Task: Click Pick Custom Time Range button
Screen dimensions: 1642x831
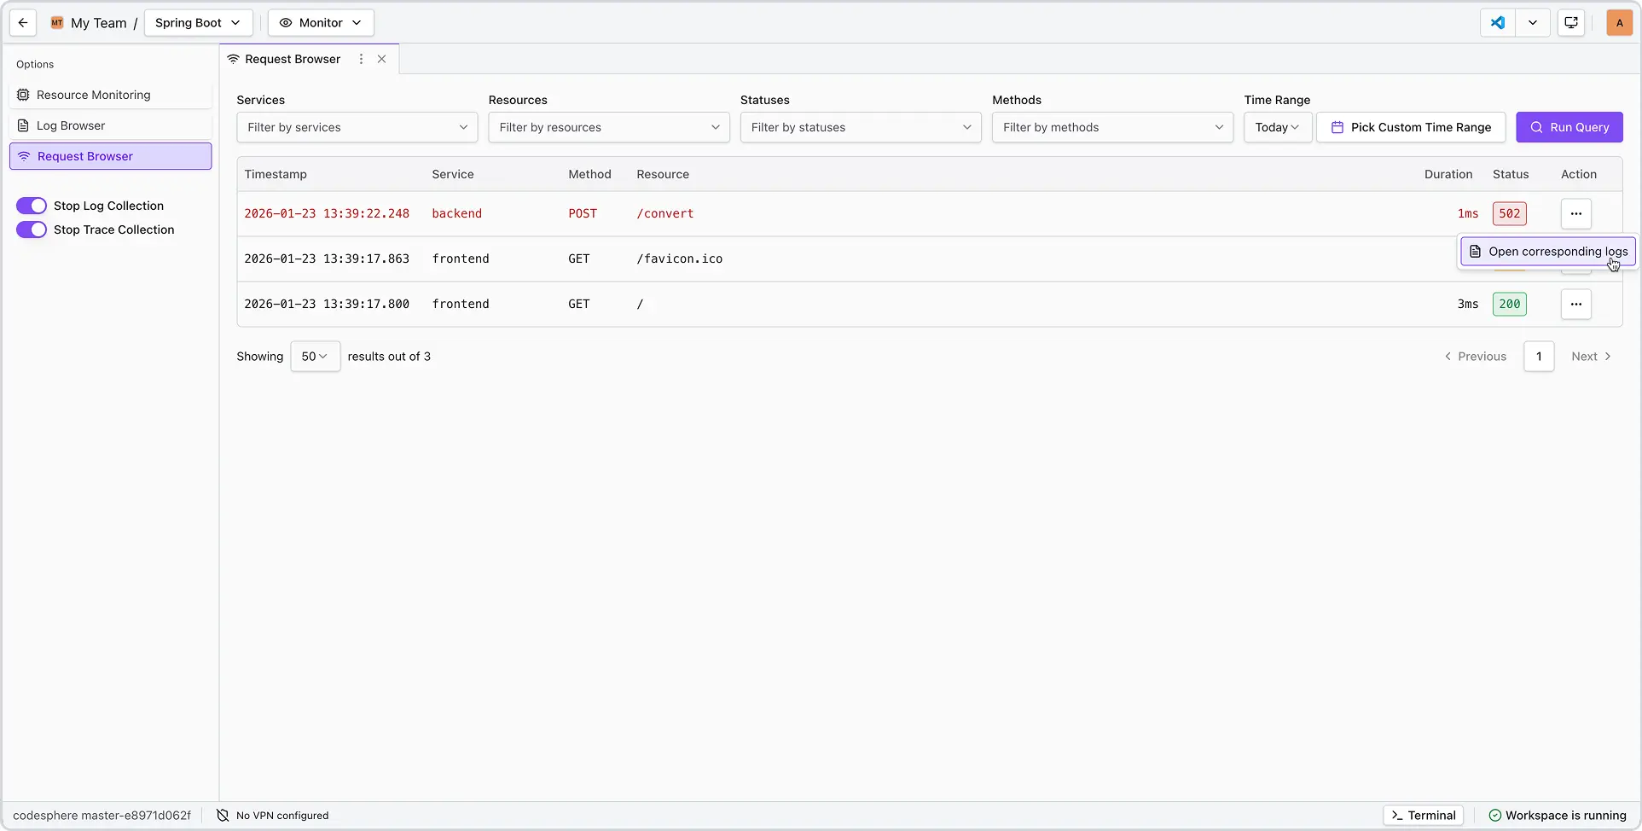Action: click(x=1410, y=127)
